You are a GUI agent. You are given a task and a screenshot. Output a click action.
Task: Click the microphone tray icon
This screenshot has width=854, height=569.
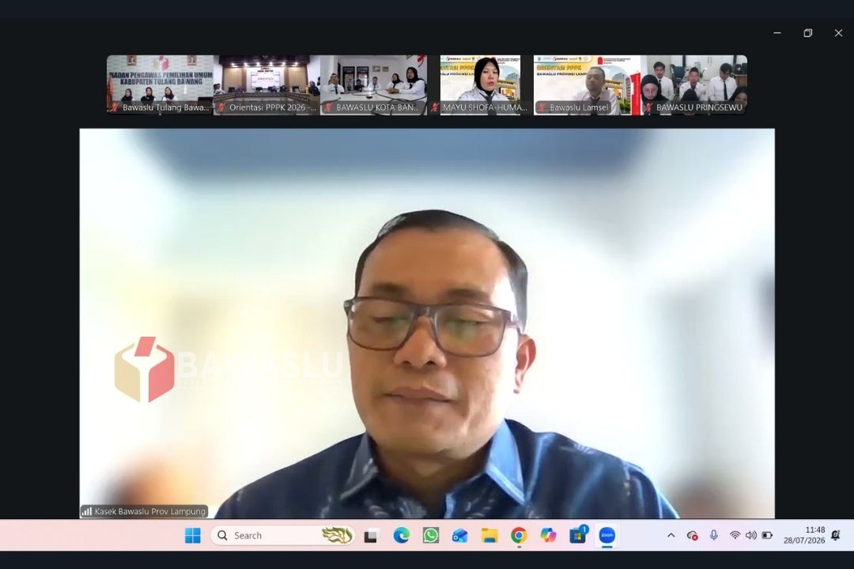pyautogui.click(x=713, y=536)
